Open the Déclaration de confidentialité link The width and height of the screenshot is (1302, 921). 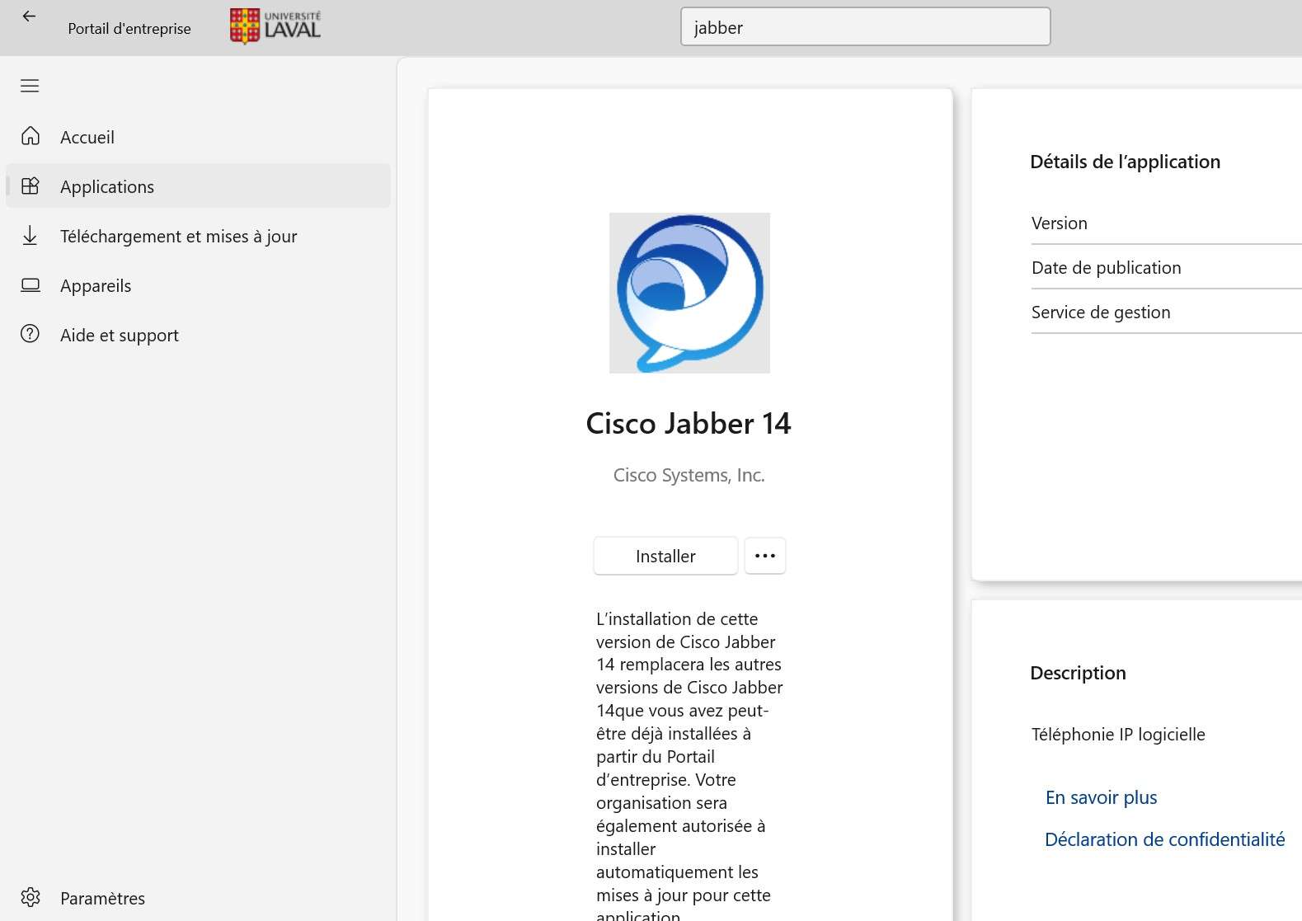tap(1164, 839)
